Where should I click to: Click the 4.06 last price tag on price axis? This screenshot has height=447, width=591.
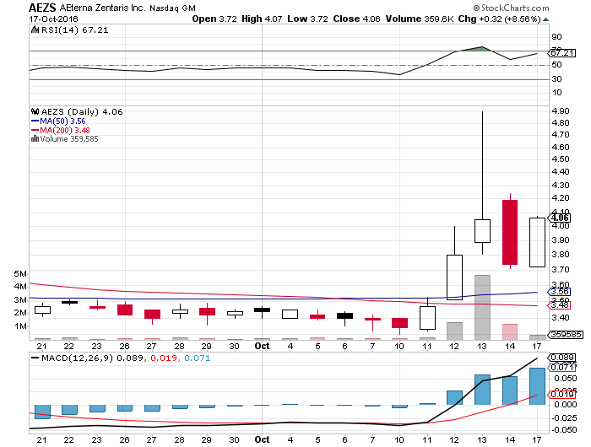pyautogui.click(x=560, y=218)
